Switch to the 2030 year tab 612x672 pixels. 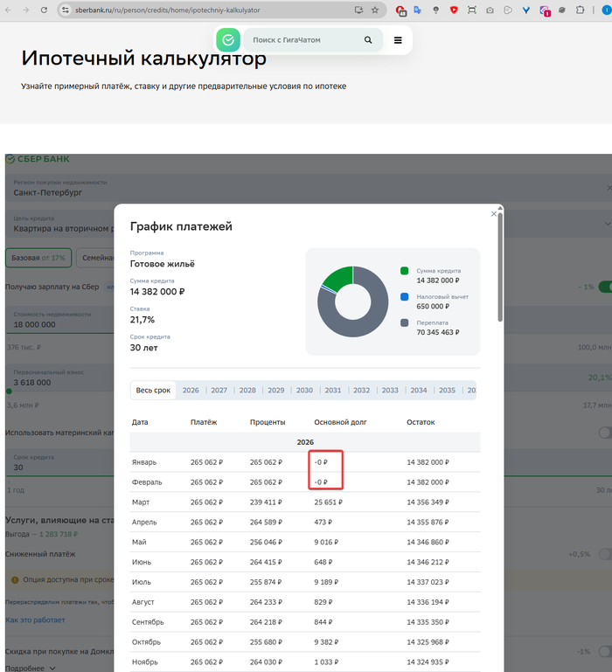coord(304,391)
